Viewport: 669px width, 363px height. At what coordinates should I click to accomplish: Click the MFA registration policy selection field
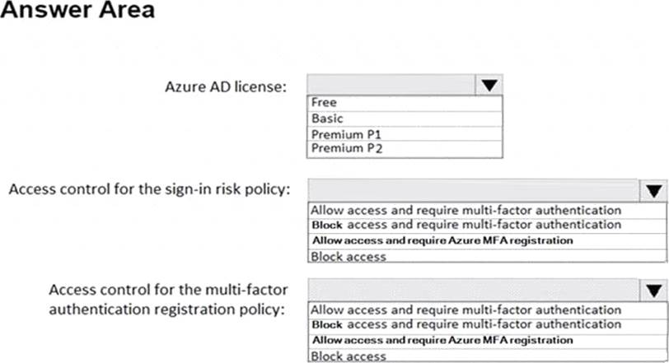[x=473, y=290]
